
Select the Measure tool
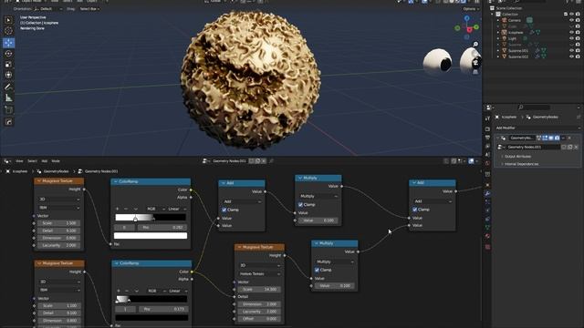pyautogui.click(x=8, y=98)
